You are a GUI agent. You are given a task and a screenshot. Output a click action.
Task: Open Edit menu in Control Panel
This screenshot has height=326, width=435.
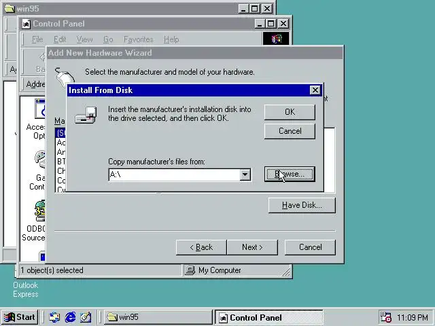pos(60,39)
